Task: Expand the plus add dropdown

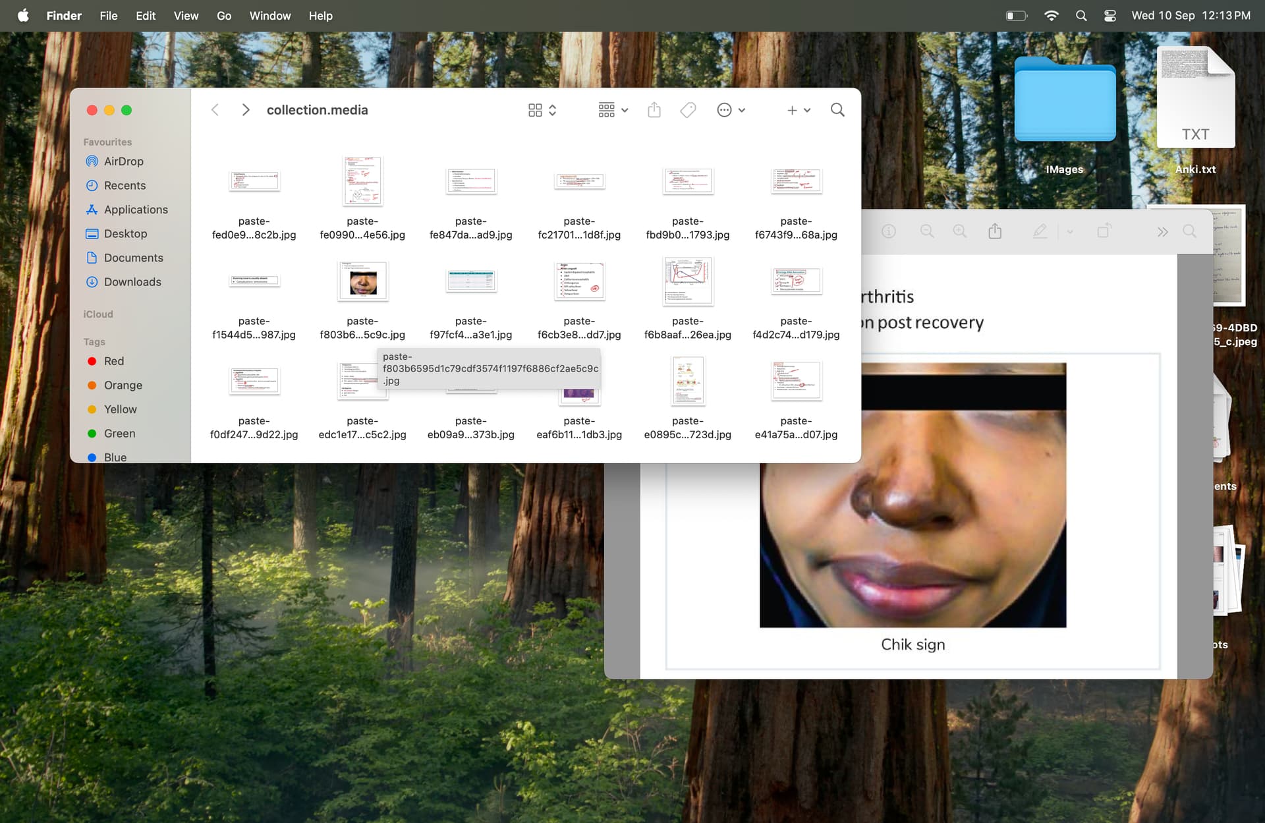Action: [x=798, y=110]
